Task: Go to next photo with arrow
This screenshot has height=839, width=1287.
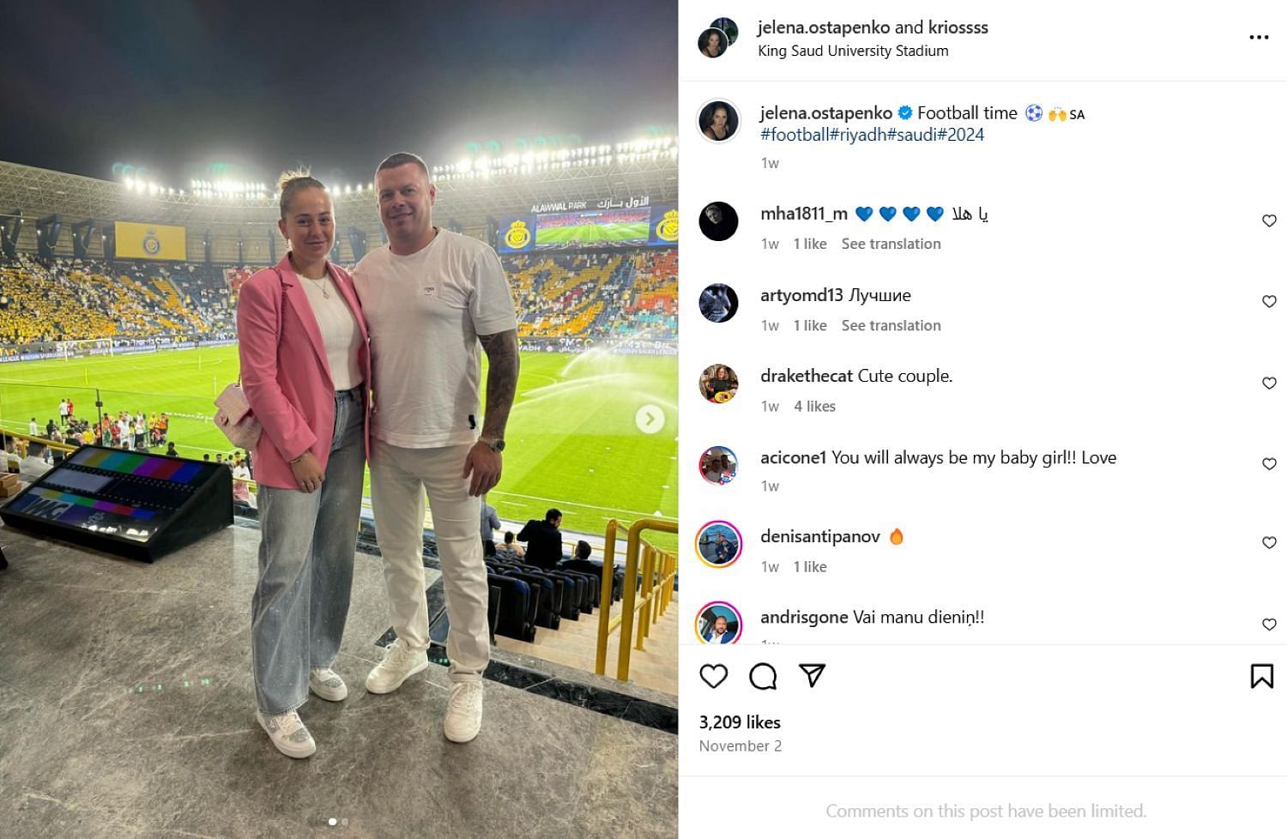Action: pyautogui.click(x=650, y=419)
